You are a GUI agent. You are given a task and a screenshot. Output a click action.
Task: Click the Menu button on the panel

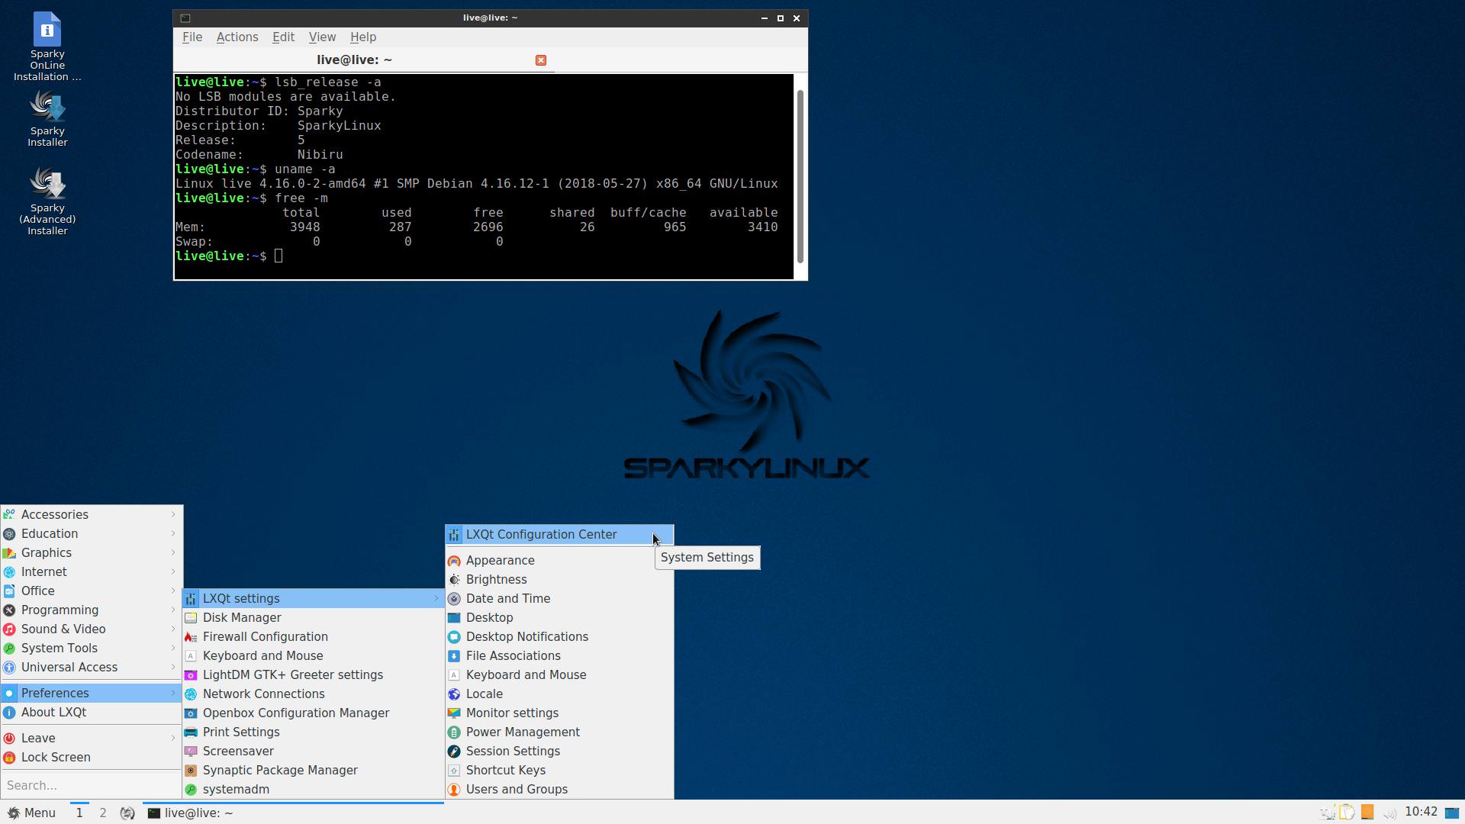point(31,813)
